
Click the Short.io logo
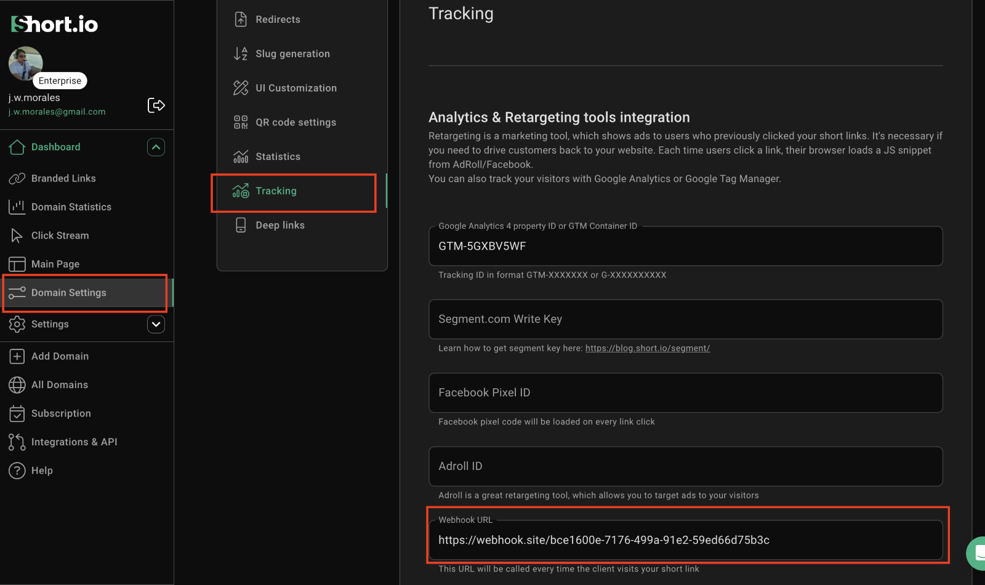pos(54,24)
